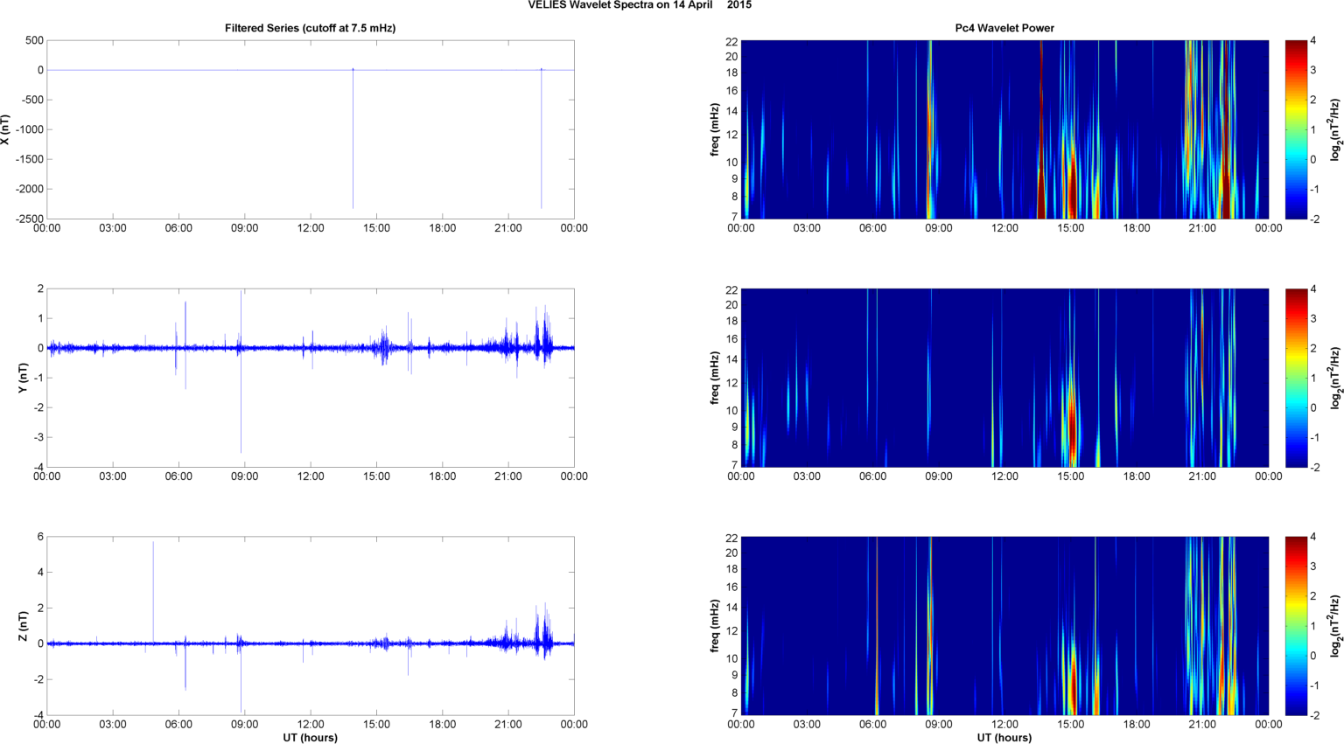Click the VELIES Wavelet Spectra figure title
Image resolution: width=1344 pixels, height=744 pixels.
(x=640, y=5)
